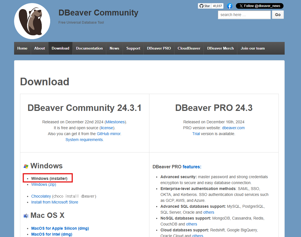Click the Advanced security feature text

178,177
